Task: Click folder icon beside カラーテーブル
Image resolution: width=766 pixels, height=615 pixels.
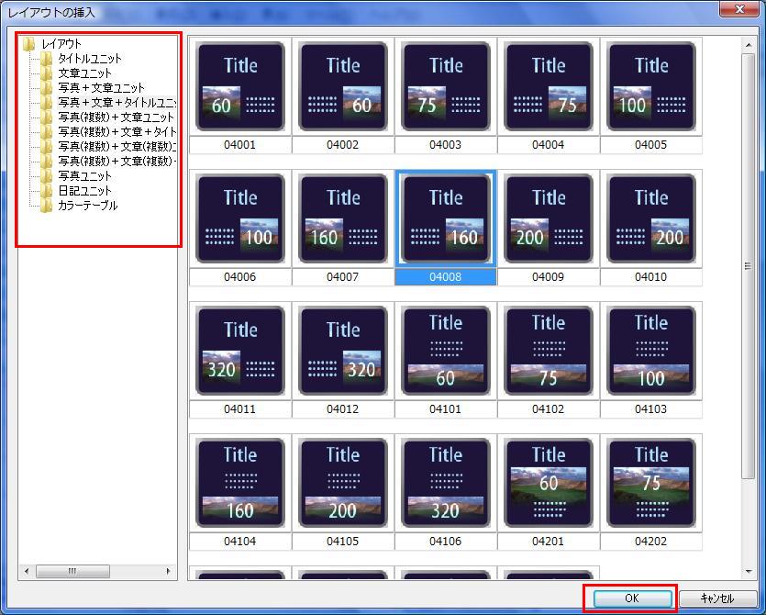Action: coord(47,206)
